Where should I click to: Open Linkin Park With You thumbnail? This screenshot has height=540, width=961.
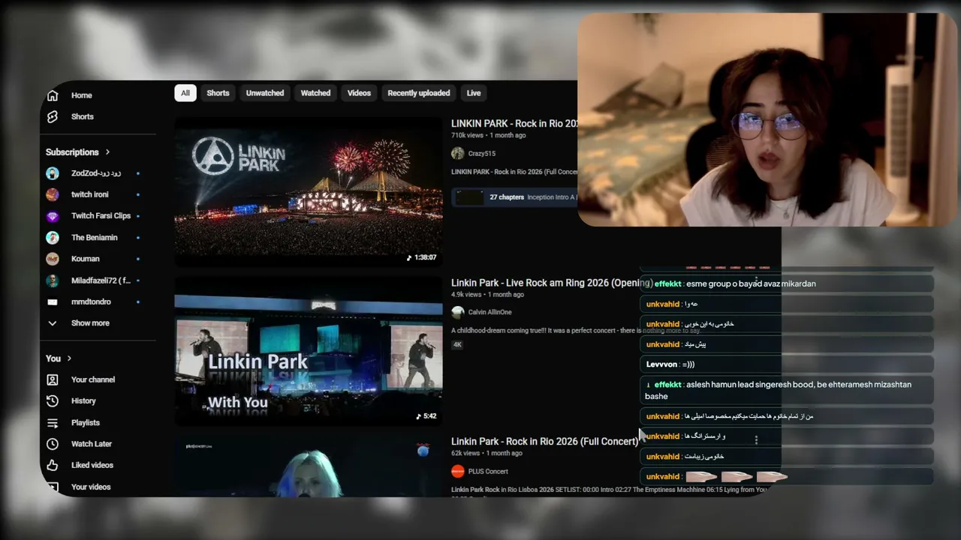click(309, 351)
